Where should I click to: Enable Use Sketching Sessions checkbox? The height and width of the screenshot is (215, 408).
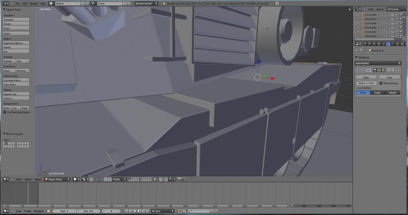coord(5,112)
